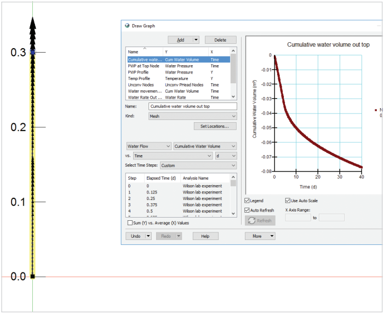Select the PWP Profile graph row
The image size is (384, 314).
pyautogui.click(x=179, y=72)
